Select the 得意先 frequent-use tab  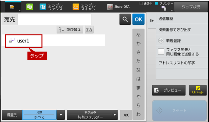coord(12,115)
